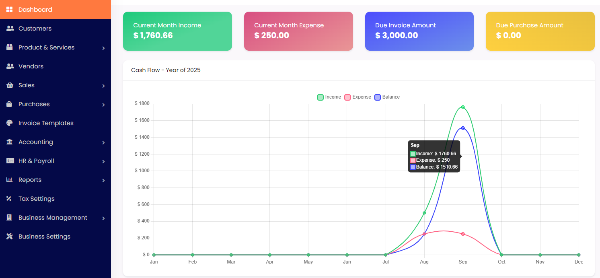Click the September Balance data point
Image resolution: width=600 pixels, height=278 pixels.
pyautogui.click(x=463, y=128)
